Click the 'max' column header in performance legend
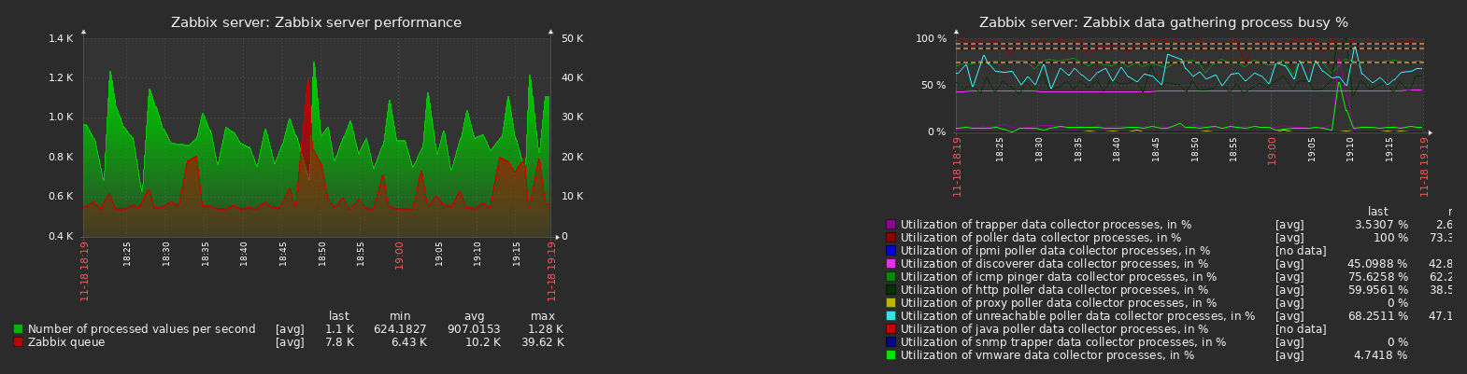Viewport: 1467px width, 374px height. [x=543, y=316]
